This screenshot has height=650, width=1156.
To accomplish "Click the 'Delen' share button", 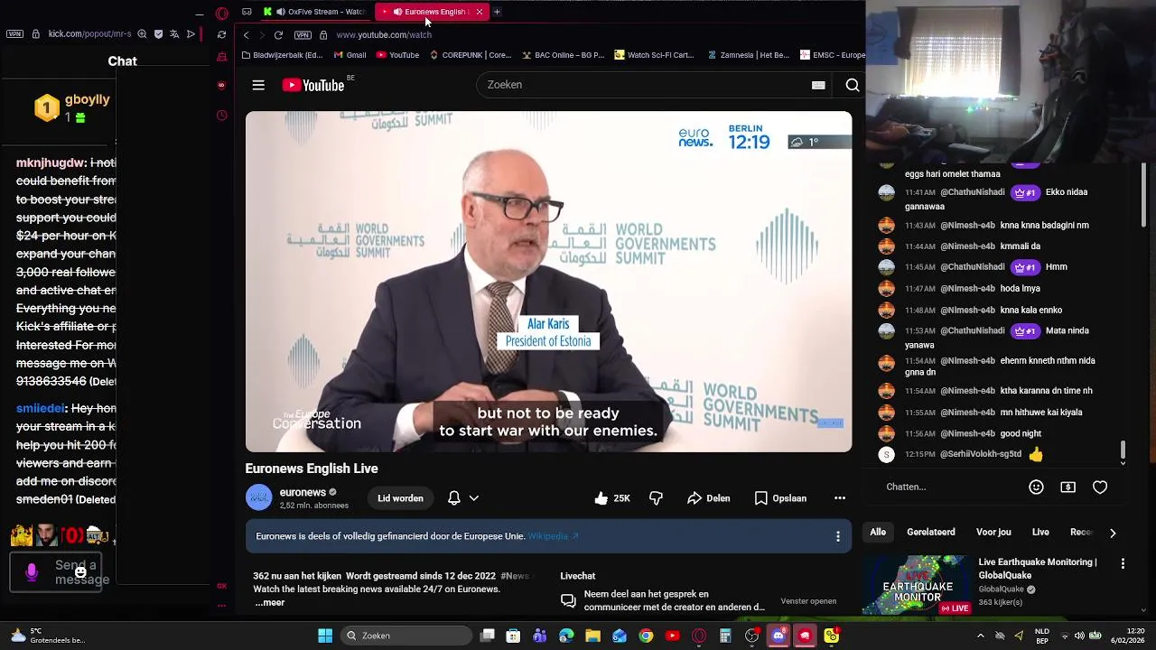I will click(x=708, y=498).
